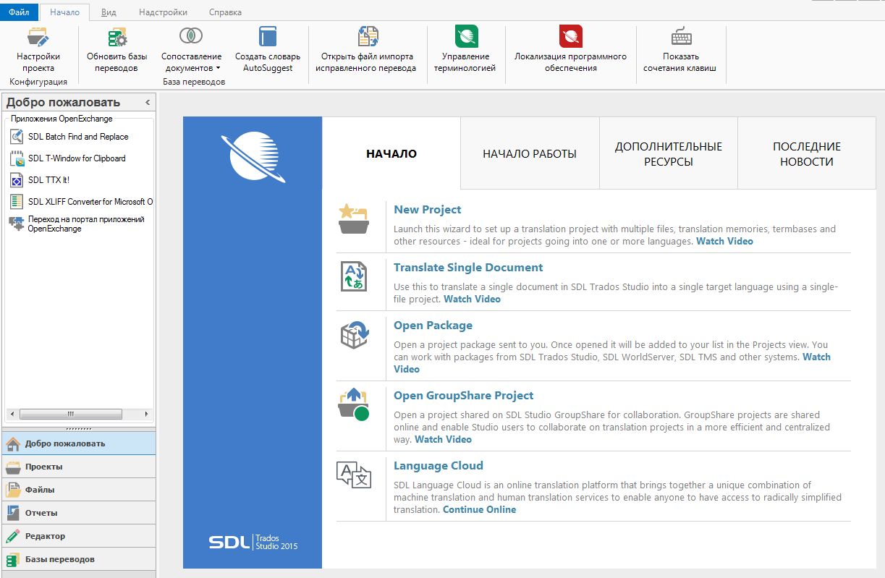Click the SDL XLIFF Converter icon
The width and height of the screenshot is (885, 578).
(x=17, y=202)
